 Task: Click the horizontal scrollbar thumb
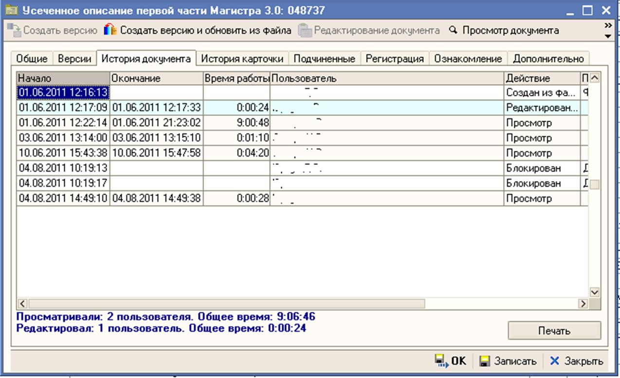pos(226,304)
